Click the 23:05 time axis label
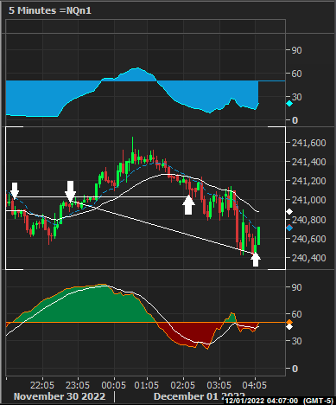Viewport: 336px width, 405px height. tap(78, 385)
